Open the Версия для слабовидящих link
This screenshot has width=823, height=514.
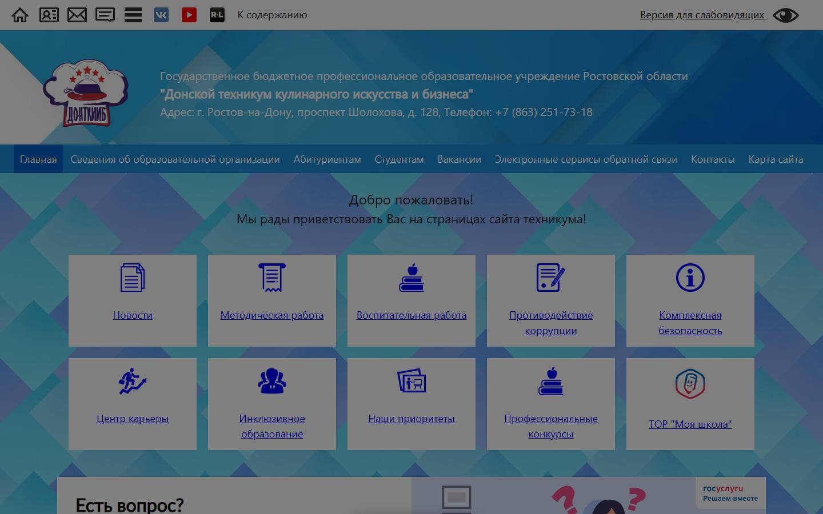(702, 15)
